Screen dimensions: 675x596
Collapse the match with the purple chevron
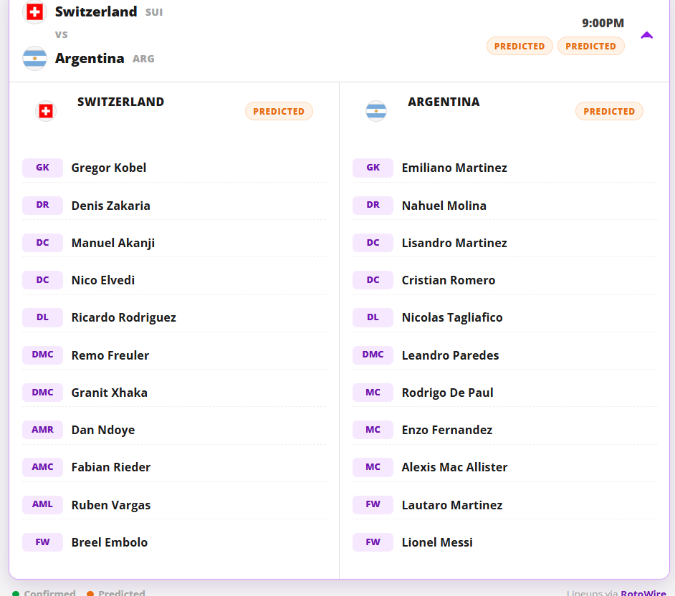(646, 35)
